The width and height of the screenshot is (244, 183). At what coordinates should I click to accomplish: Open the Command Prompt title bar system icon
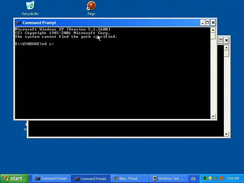coord(18,23)
